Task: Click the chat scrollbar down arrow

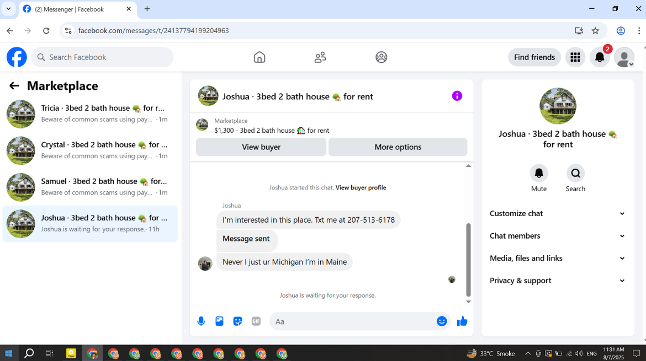Action: [x=468, y=302]
